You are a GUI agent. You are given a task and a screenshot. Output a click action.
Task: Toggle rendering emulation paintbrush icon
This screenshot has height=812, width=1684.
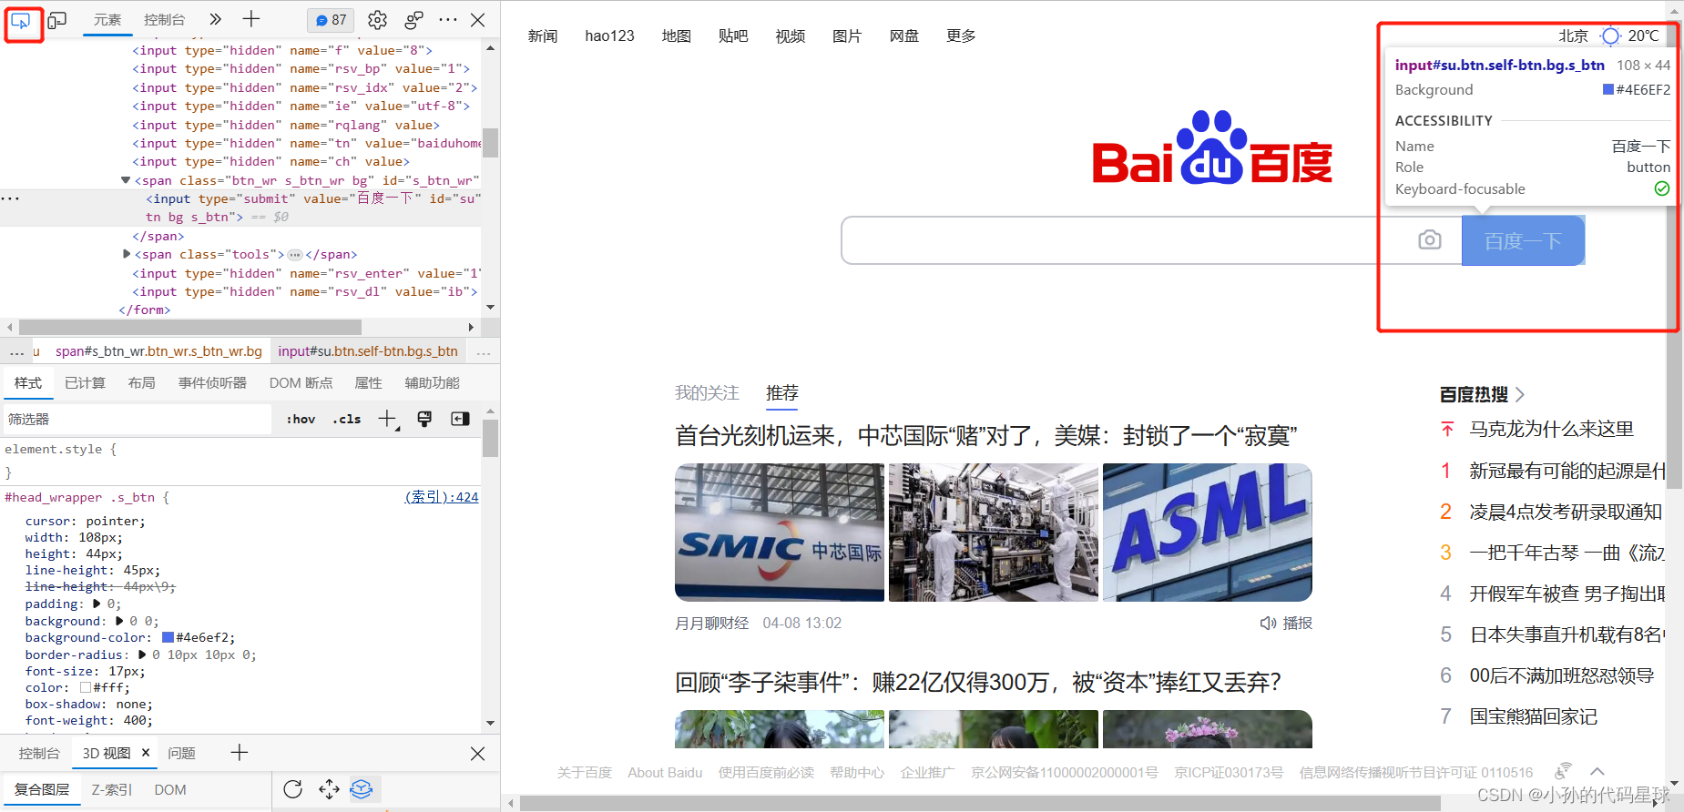pos(424,419)
